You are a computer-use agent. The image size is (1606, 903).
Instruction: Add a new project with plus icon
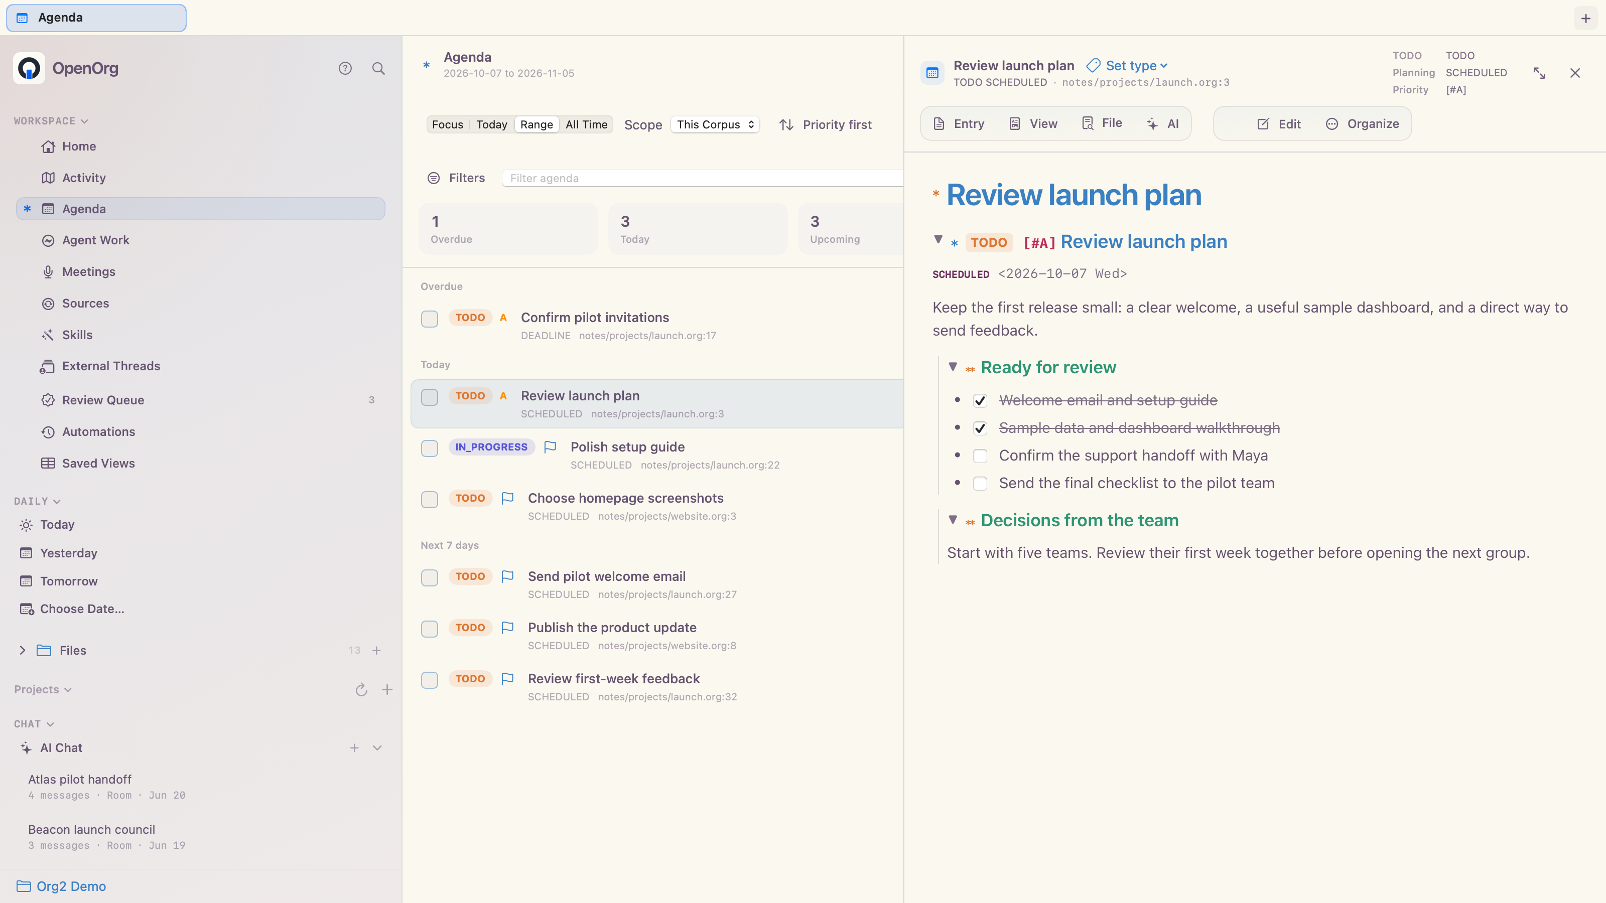(387, 690)
